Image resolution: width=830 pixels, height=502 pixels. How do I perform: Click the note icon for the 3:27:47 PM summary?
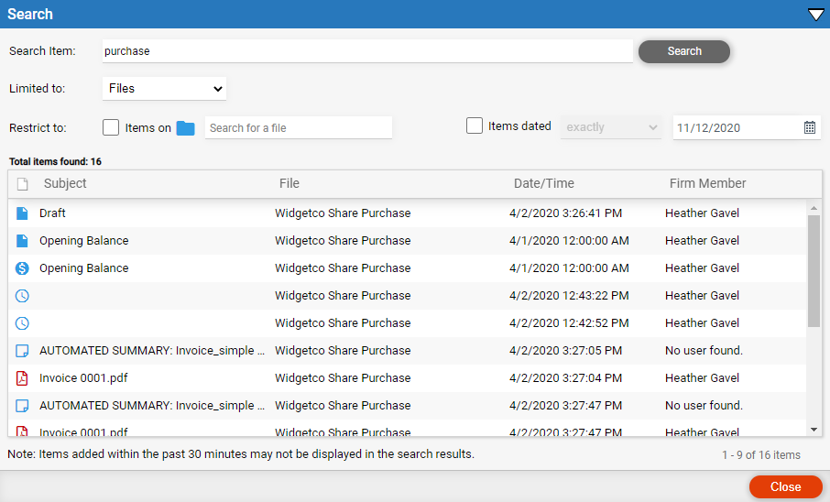coord(22,406)
